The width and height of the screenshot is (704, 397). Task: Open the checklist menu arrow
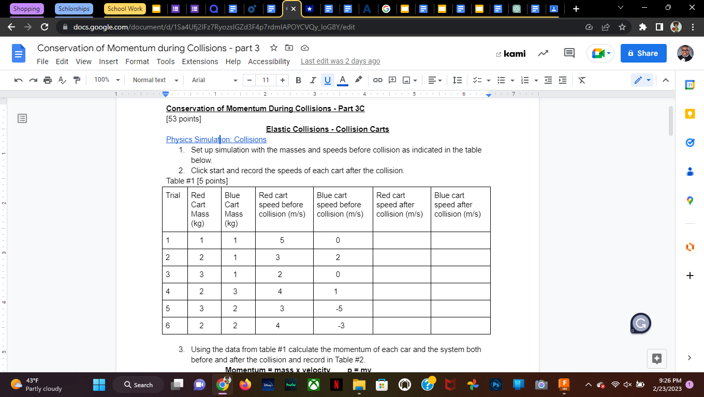489,80
